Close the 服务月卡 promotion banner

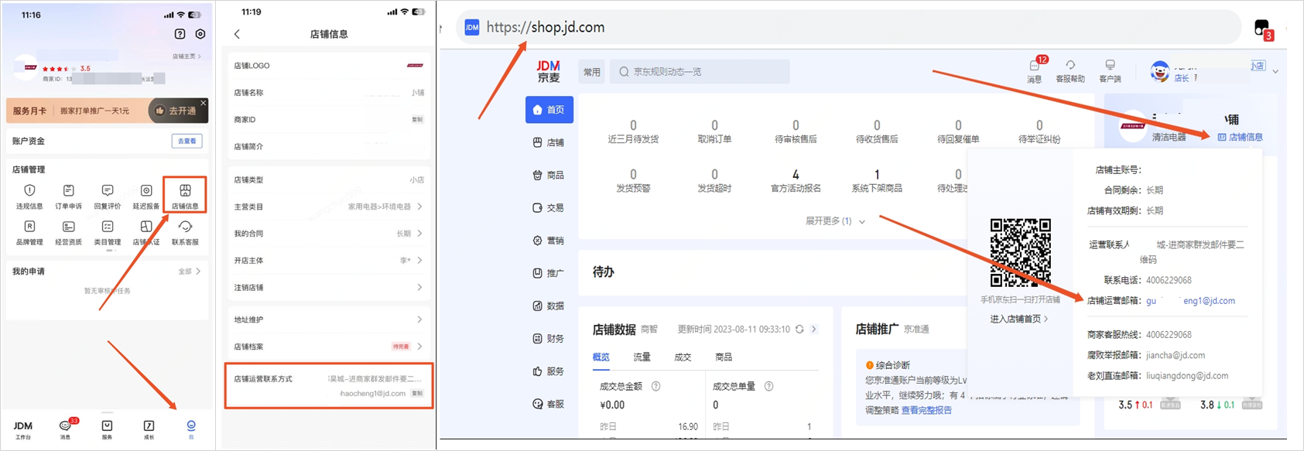click(x=204, y=103)
